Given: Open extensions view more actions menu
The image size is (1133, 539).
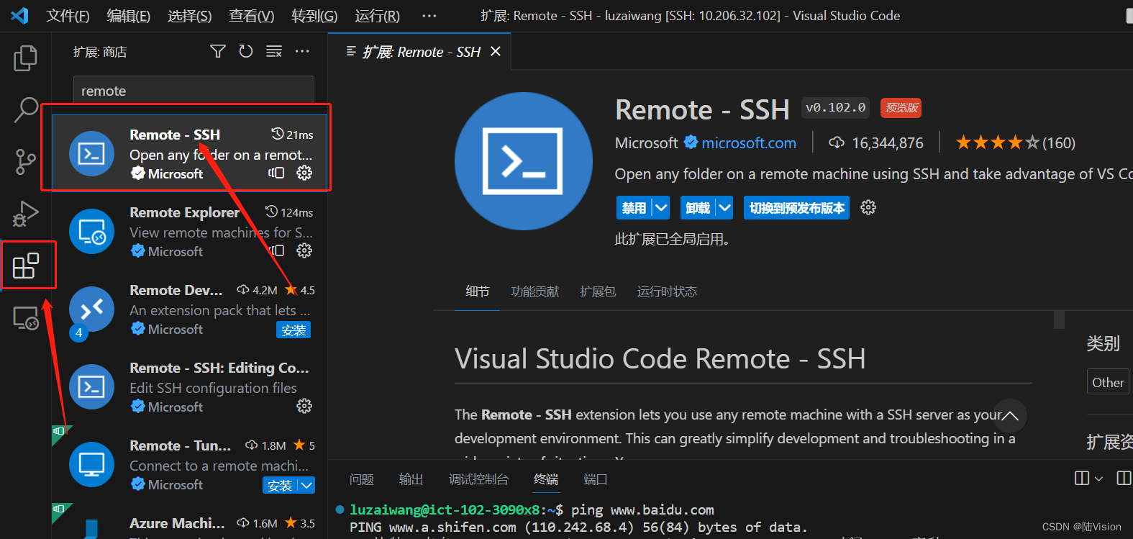Looking at the screenshot, I should (302, 51).
